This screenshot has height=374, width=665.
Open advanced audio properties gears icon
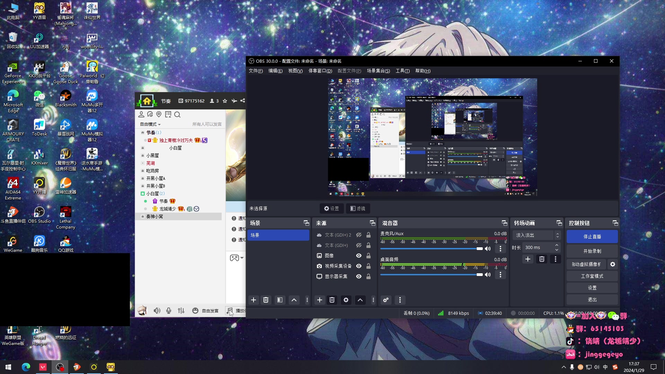tap(386, 300)
